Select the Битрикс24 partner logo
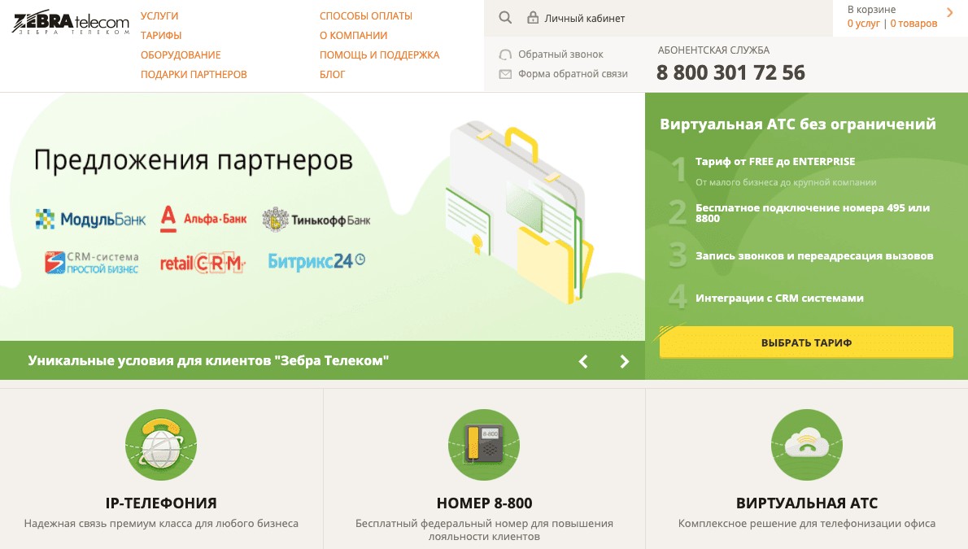 pos(316,261)
